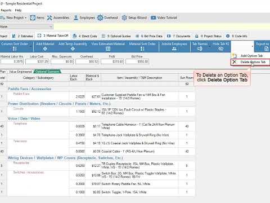Click Tab Names button
270x203 pixels.
200,46
